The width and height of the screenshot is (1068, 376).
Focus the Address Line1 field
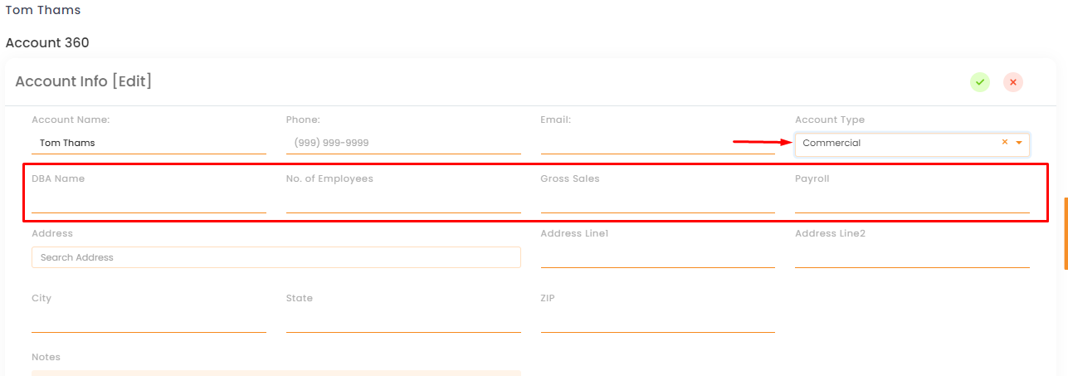point(657,257)
